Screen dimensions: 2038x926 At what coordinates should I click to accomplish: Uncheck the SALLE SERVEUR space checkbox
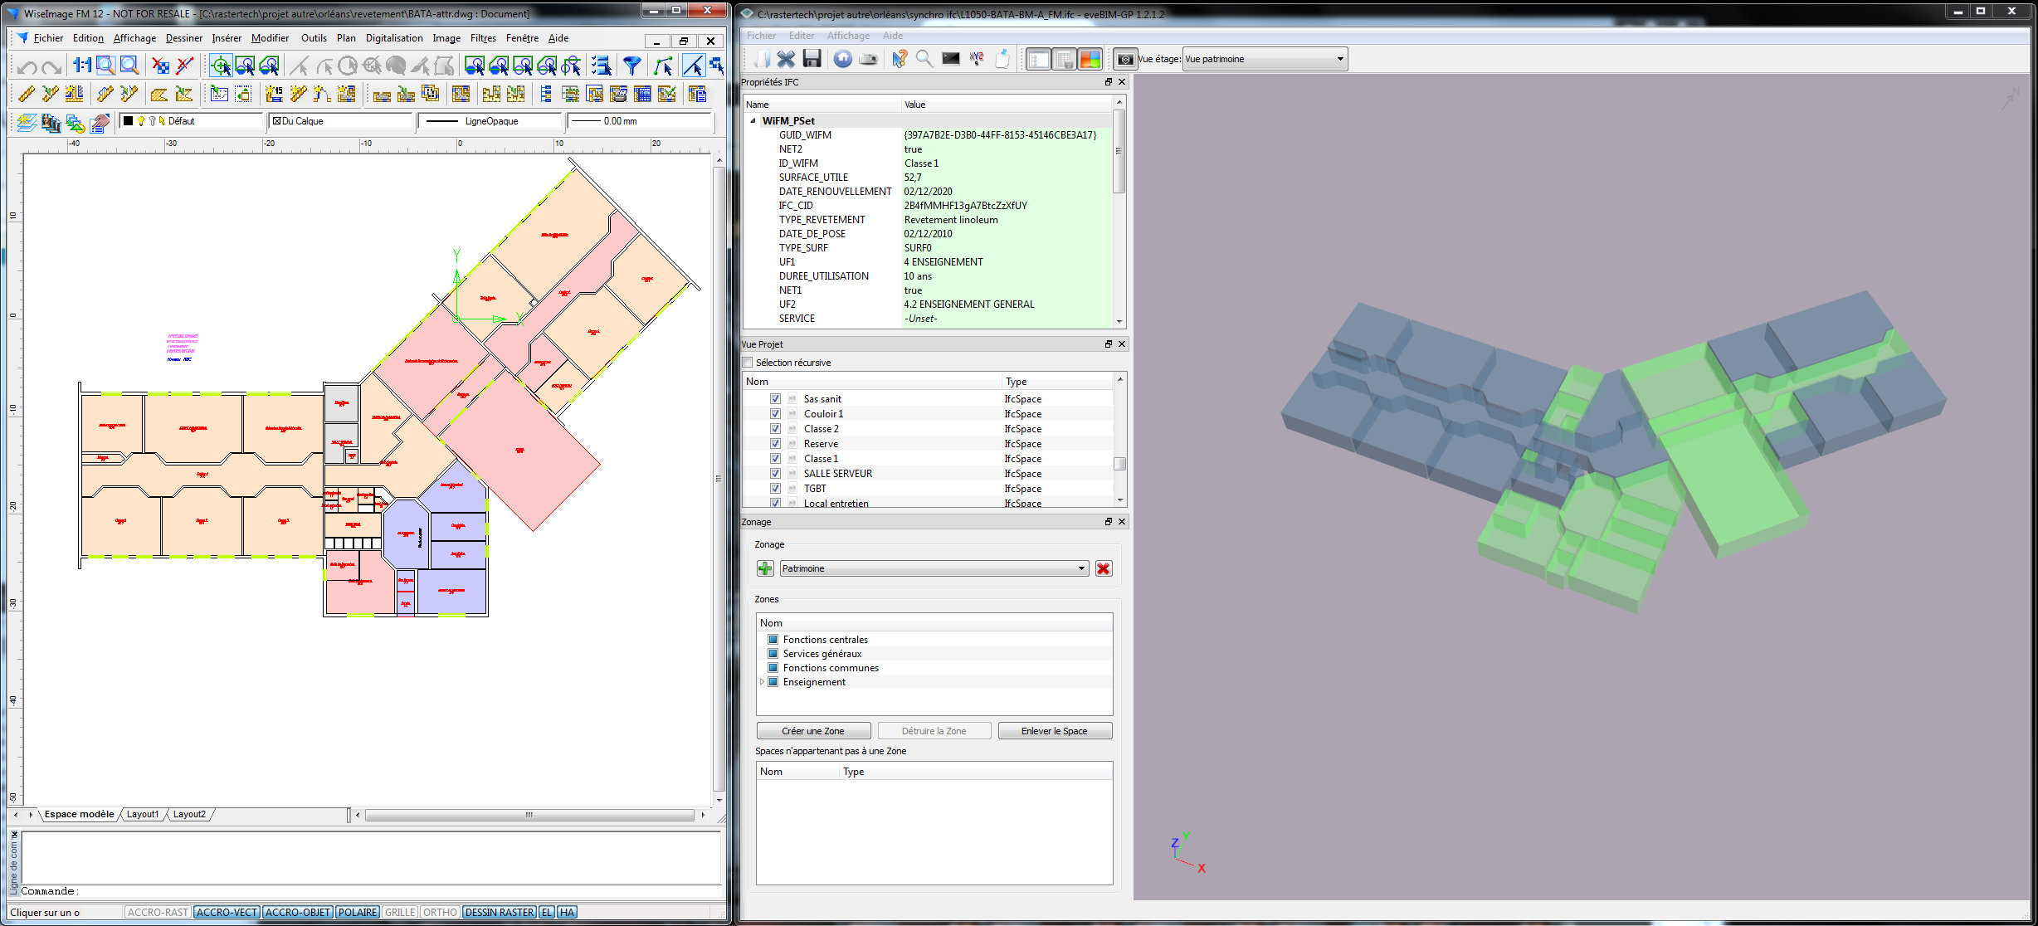tap(775, 474)
